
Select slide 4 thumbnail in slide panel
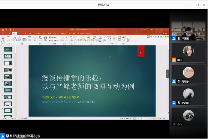[x=8, y=69]
